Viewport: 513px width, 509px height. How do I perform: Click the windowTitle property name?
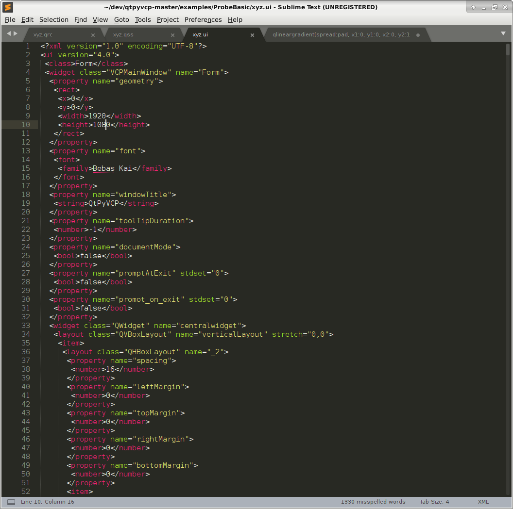143,195
